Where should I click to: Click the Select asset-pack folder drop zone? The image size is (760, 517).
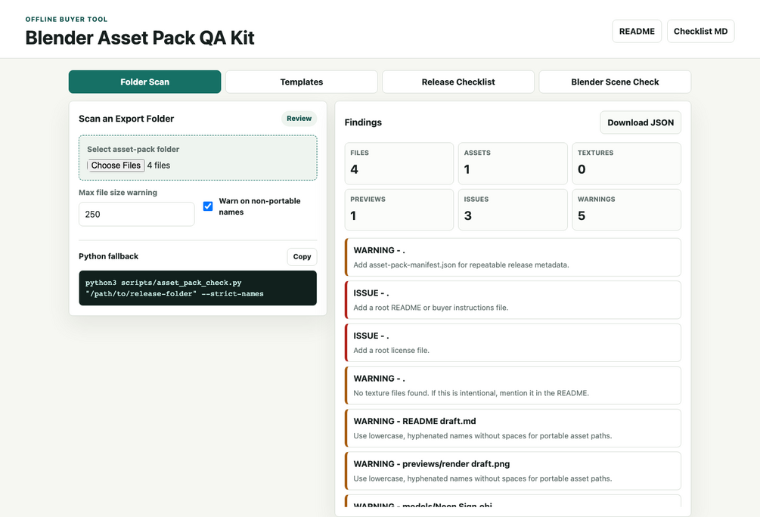coord(198,158)
